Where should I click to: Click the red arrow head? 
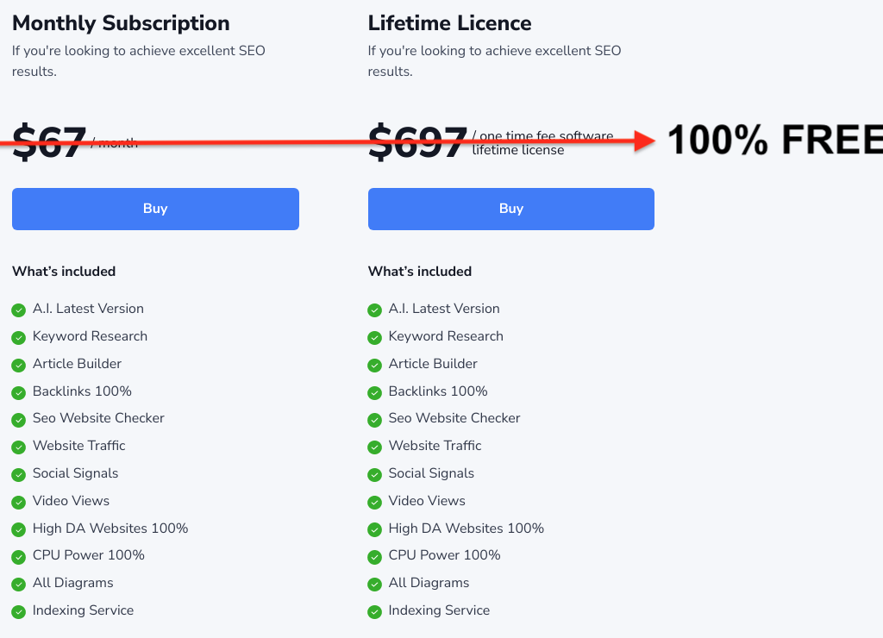tap(647, 141)
